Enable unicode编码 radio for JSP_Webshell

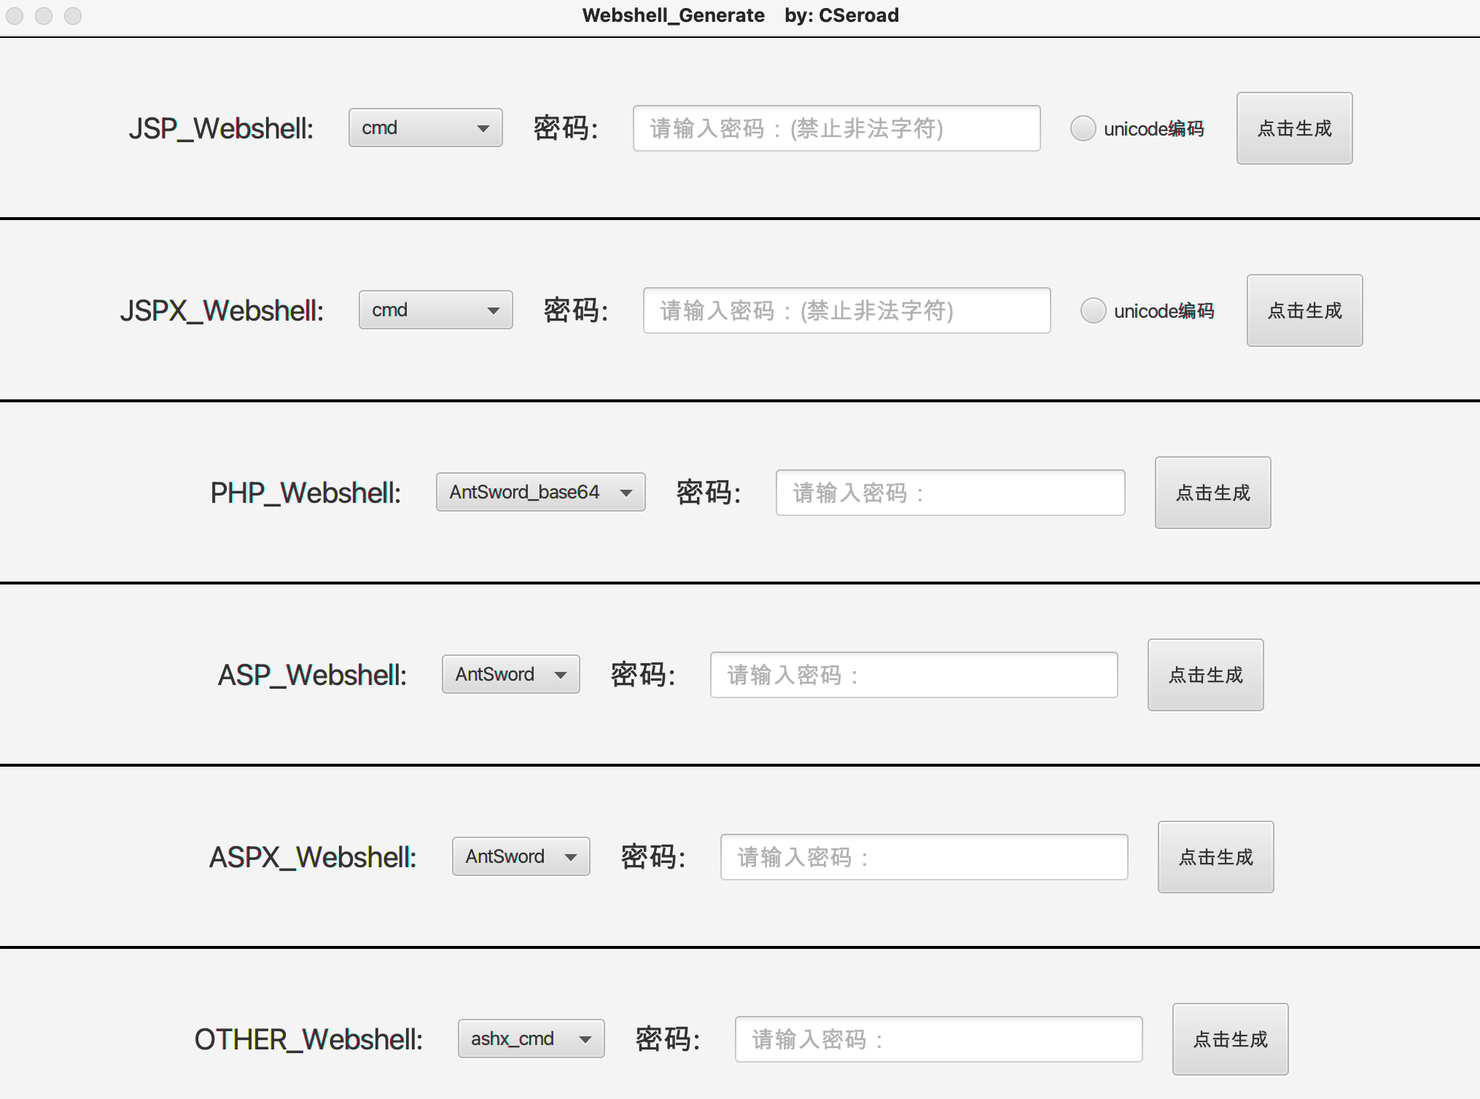[x=1083, y=128]
